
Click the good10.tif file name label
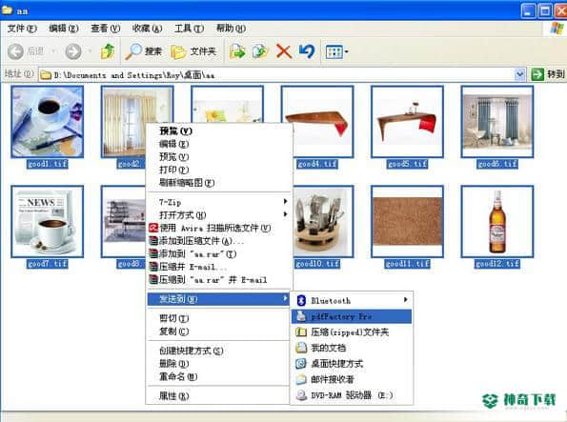[317, 264]
